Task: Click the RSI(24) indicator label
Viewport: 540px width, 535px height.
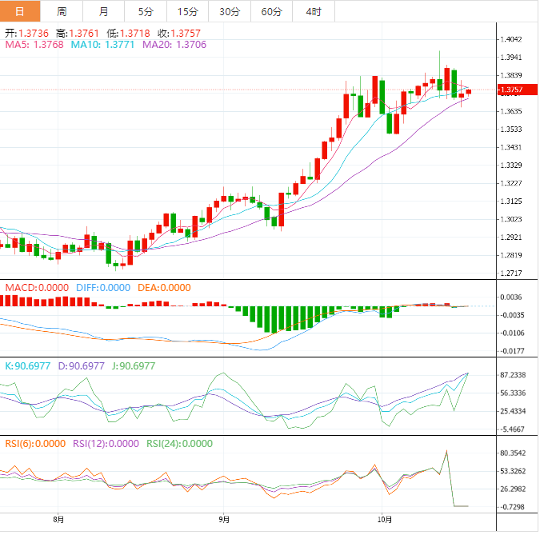Action: point(179,444)
